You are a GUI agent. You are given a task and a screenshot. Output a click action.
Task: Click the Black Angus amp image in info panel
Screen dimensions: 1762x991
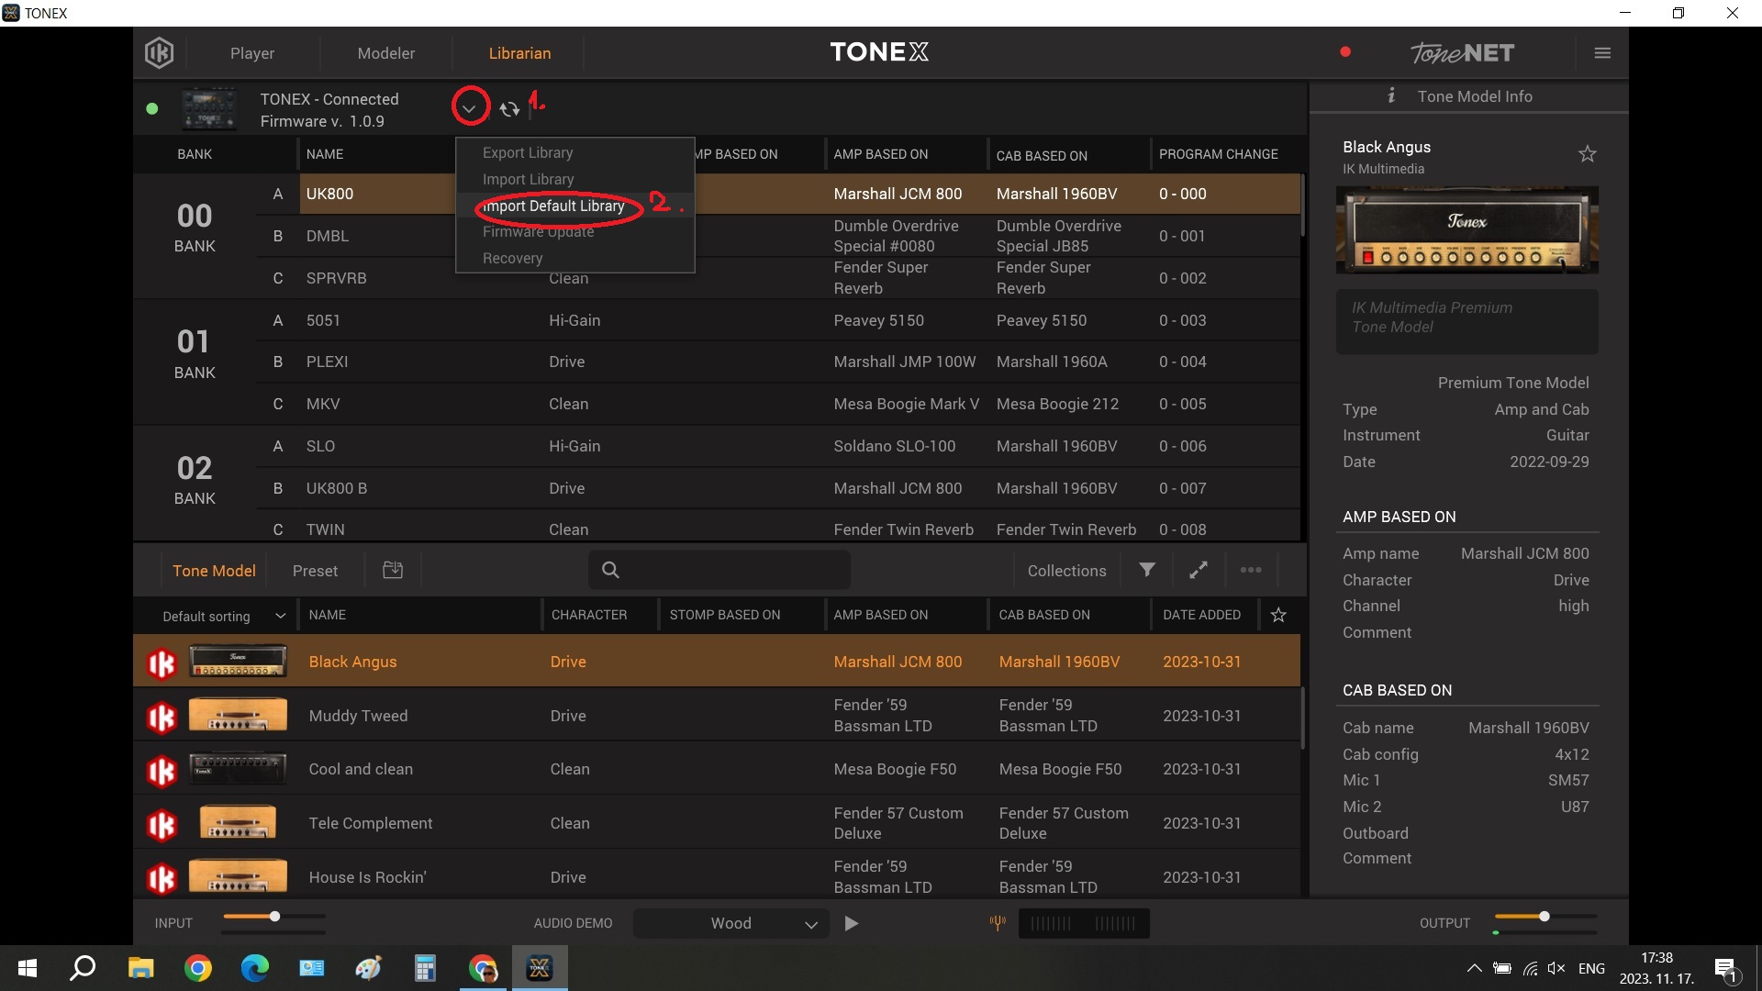(1466, 229)
